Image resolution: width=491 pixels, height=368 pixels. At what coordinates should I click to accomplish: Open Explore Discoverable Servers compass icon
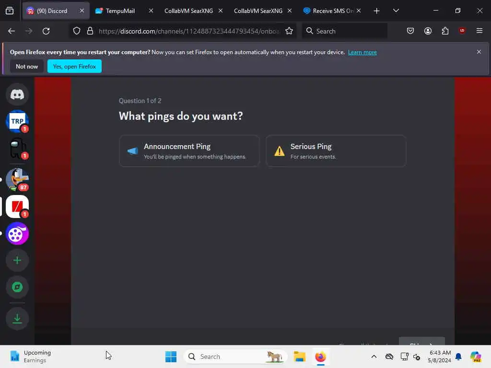tap(17, 287)
